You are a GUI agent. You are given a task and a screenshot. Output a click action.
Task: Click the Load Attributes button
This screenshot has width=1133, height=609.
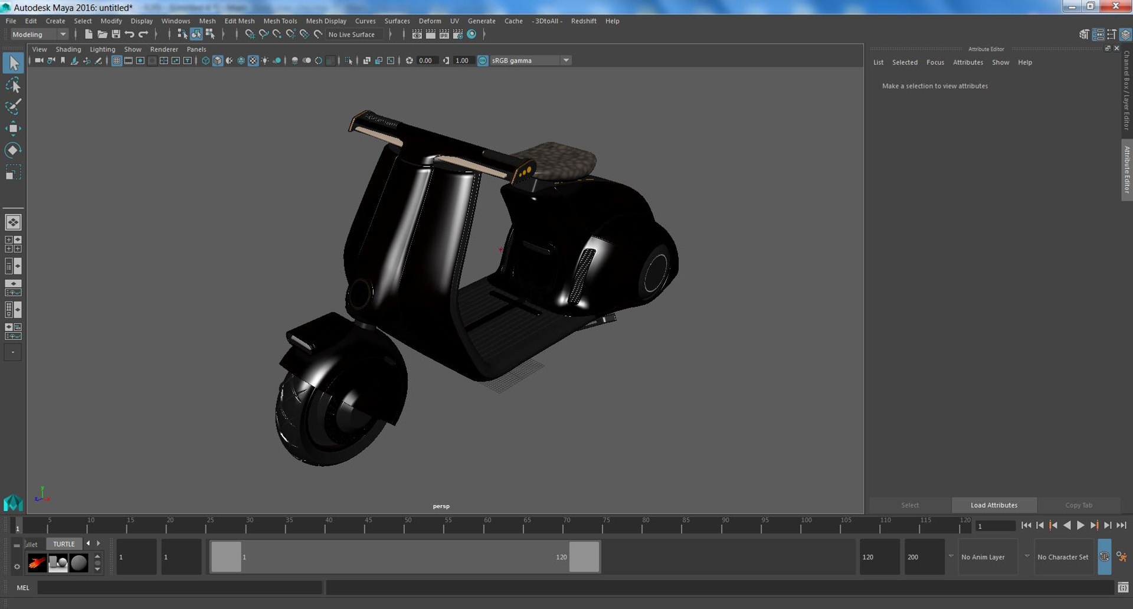click(994, 505)
